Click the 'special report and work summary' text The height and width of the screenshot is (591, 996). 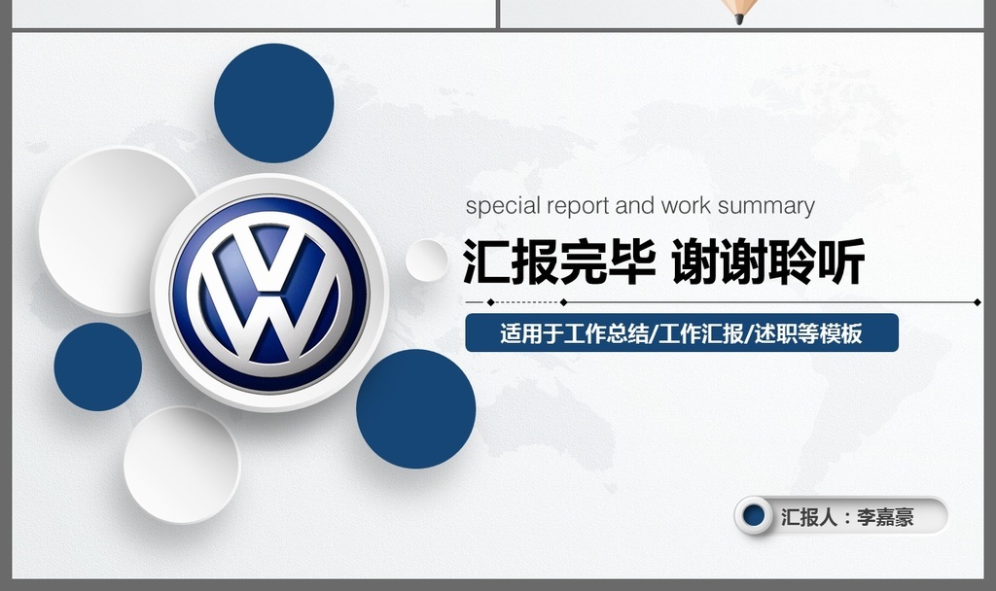coord(639,206)
